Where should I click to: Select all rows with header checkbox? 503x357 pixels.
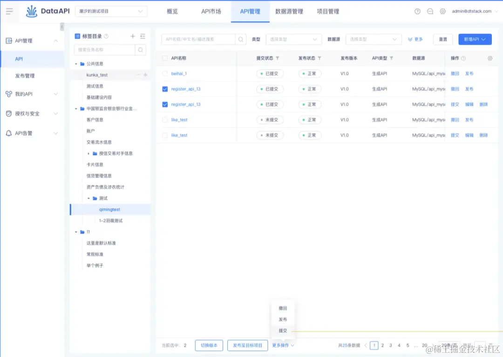click(165, 58)
